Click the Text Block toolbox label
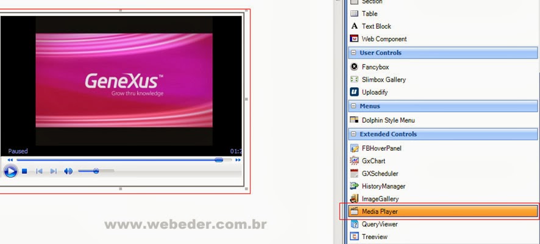Viewport: 540px width, 244px height. [377, 26]
